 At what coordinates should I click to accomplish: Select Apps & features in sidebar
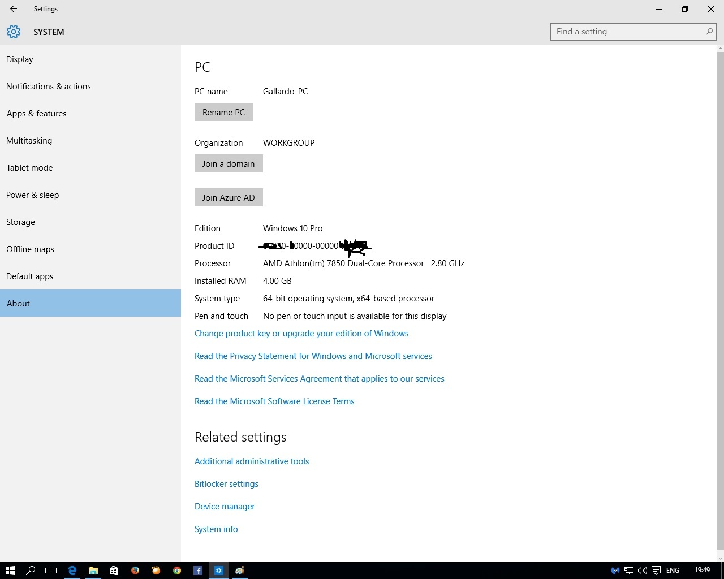tap(90, 114)
